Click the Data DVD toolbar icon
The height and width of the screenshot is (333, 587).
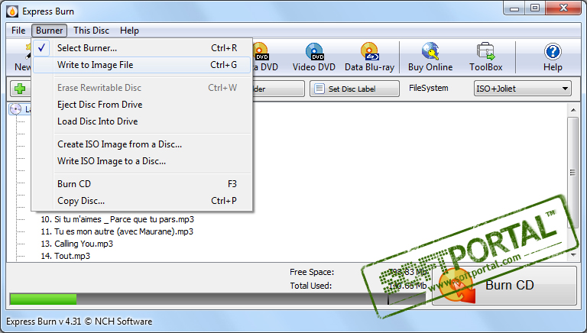(x=266, y=57)
